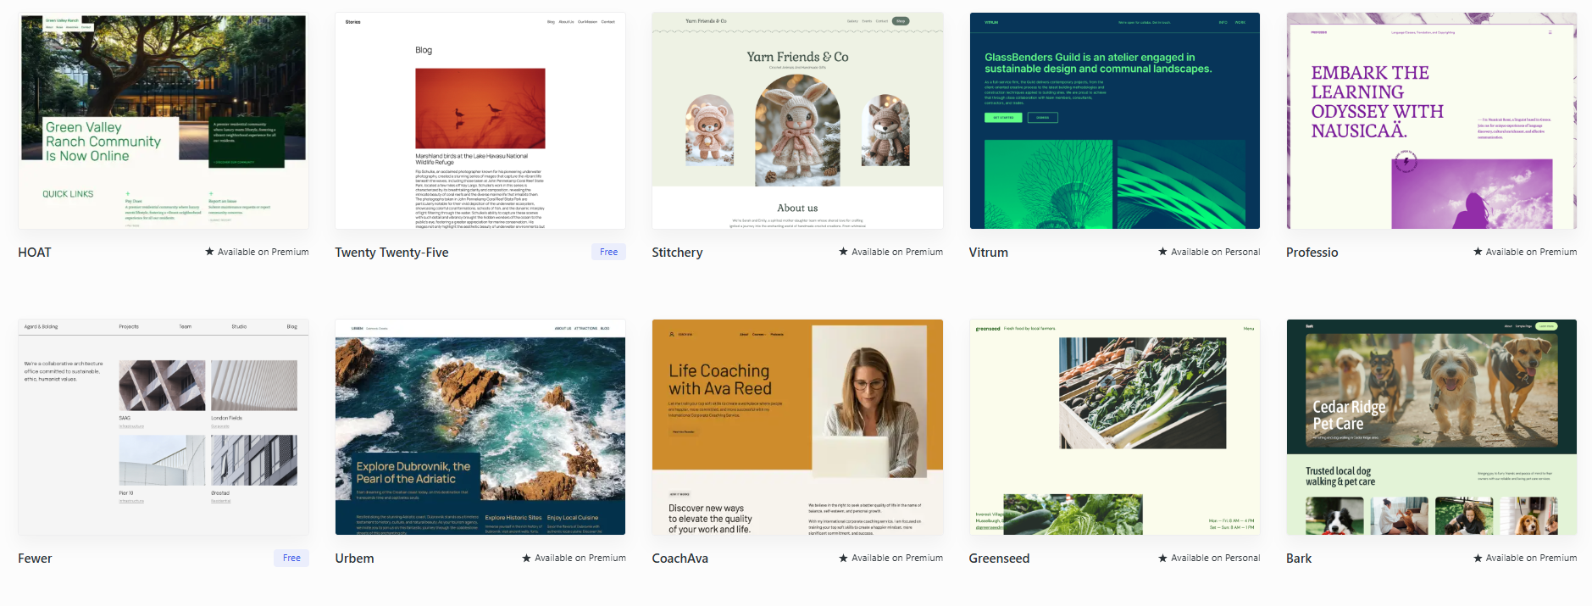Click the Bark theme title link
Image resolution: width=1592 pixels, height=606 pixels.
[1298, 559]
